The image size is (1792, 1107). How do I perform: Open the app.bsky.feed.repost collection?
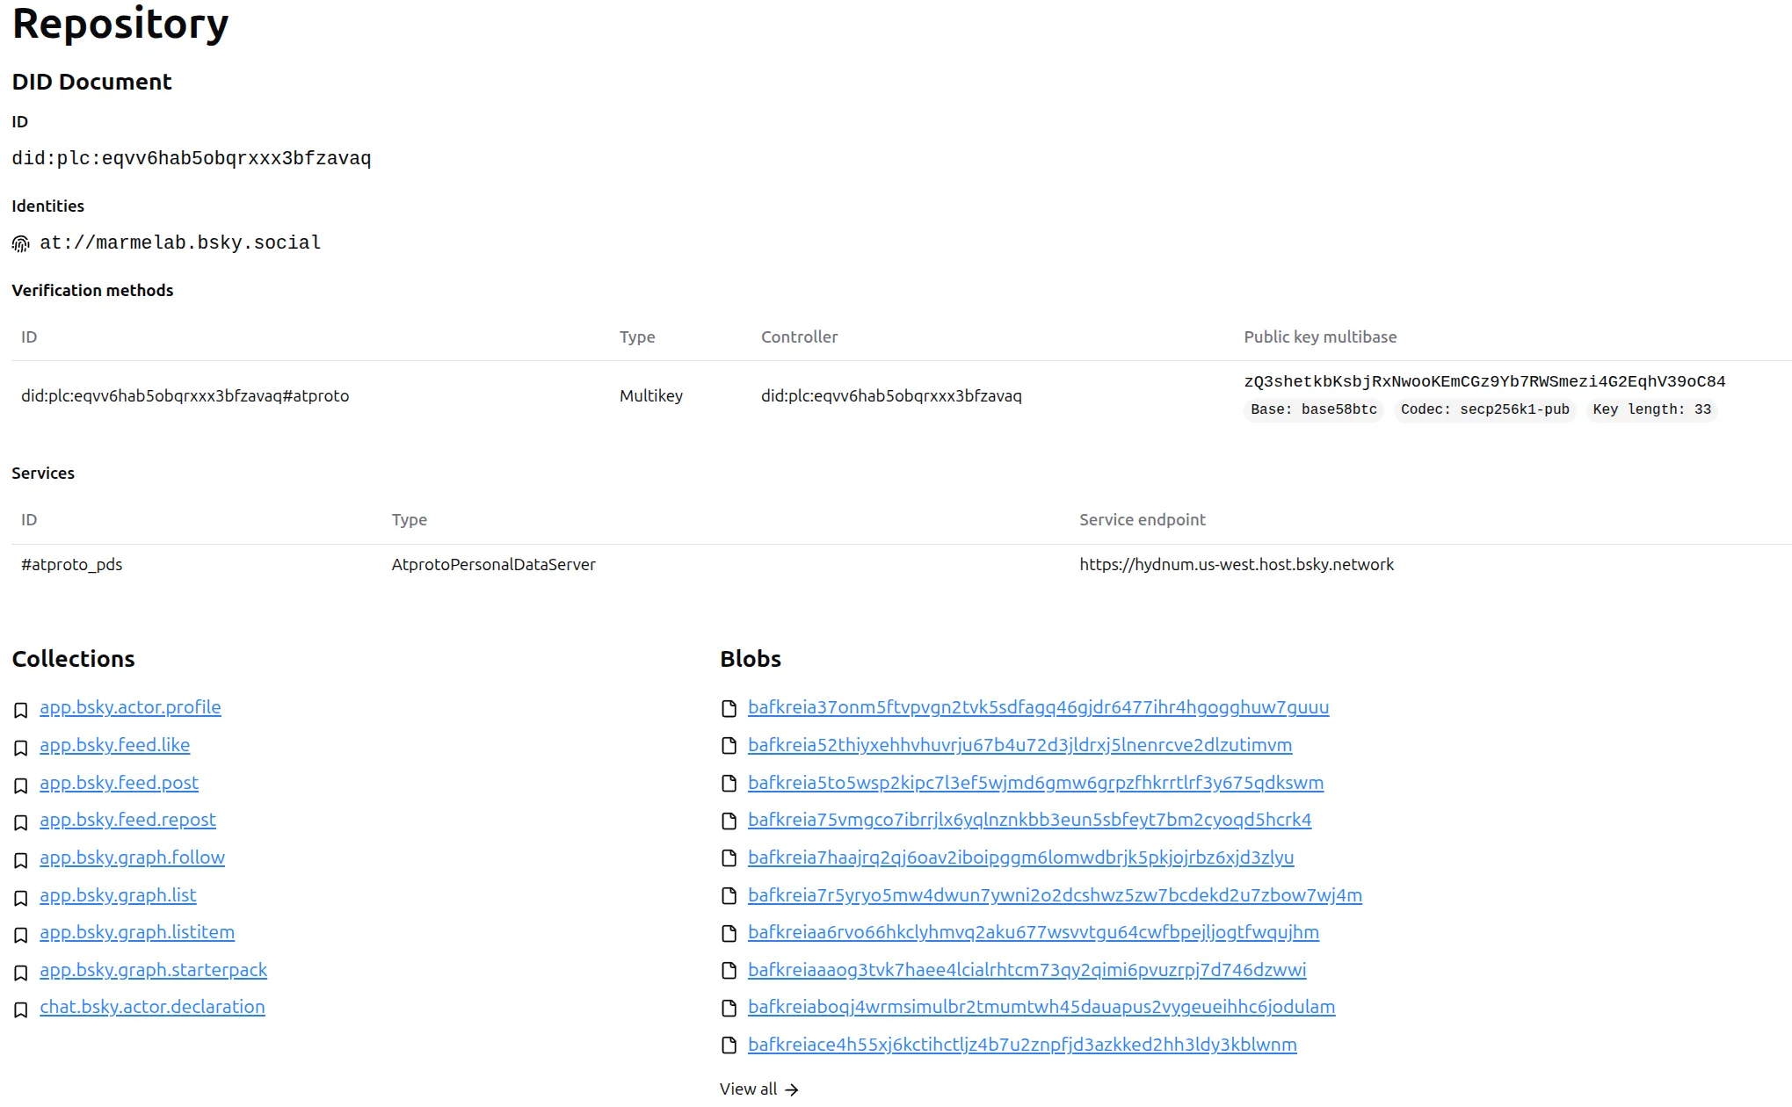(127, 821)
